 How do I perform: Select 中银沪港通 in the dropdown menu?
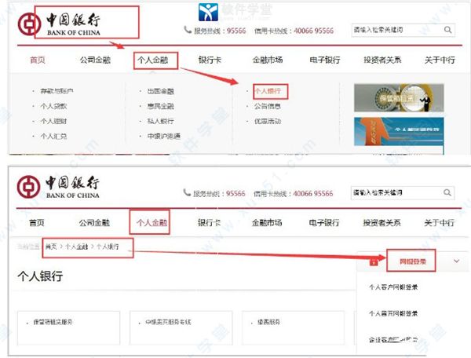pos(164,136)
